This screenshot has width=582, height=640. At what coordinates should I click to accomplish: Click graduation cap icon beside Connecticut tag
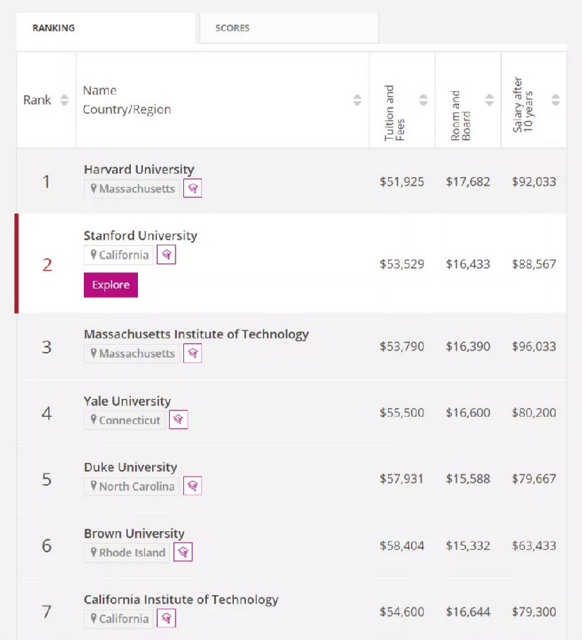[x=178, y=420]
